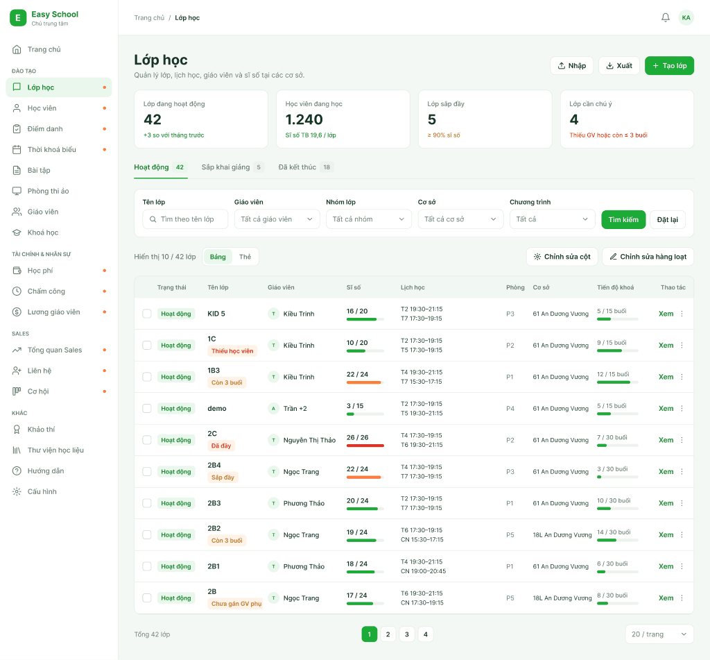Select the Bảng view toggle
710x660 pixels.
(x=218, y=257)
